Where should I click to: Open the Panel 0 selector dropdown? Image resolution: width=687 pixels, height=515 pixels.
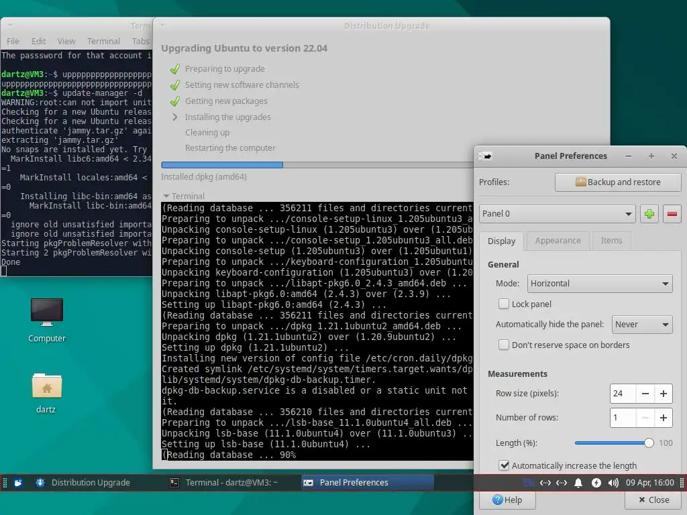click(558, 214)
